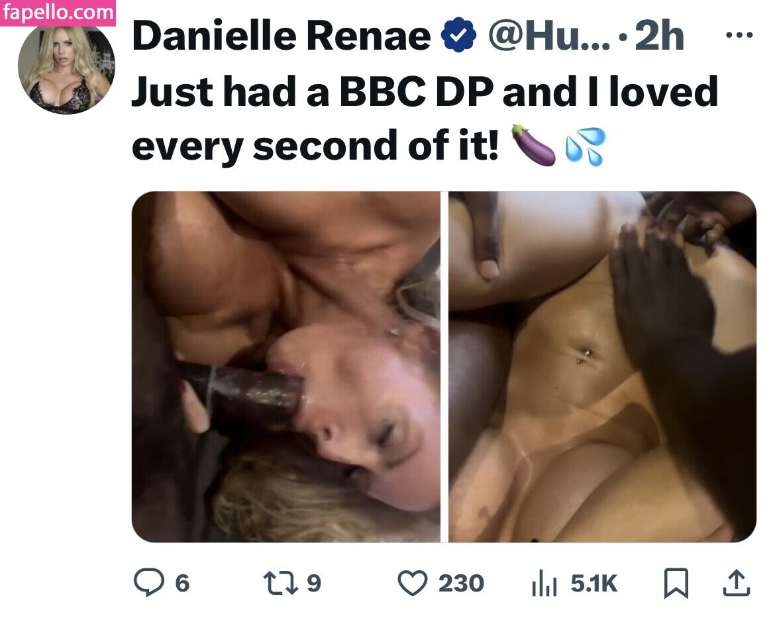Open the left attached media thumbnail
The image size is (775, 620).
click(x=285, y=367)
